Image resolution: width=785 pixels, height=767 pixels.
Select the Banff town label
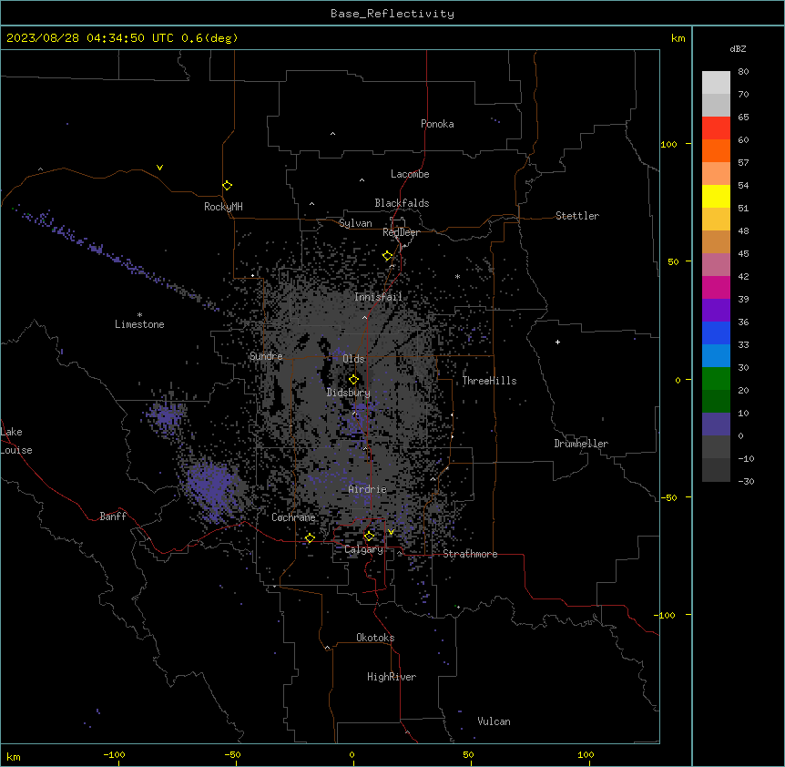[x=113, y=516]
